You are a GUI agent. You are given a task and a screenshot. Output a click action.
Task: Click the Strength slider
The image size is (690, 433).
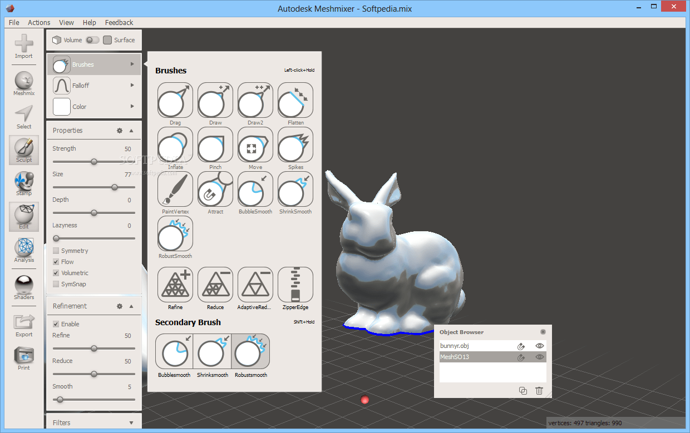pos(94,162)
